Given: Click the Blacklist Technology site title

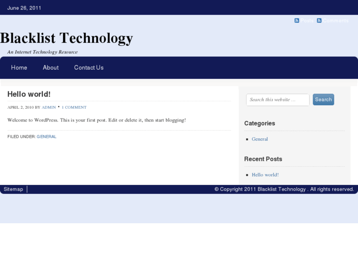Looking at the screenshot, I should pyautogui.click(x=66, y=38).
